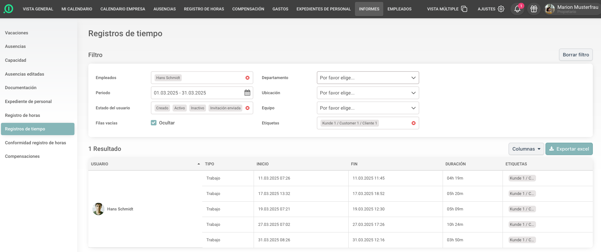
Task: Clear the Empleados field selection
Action: coord(247,78)
